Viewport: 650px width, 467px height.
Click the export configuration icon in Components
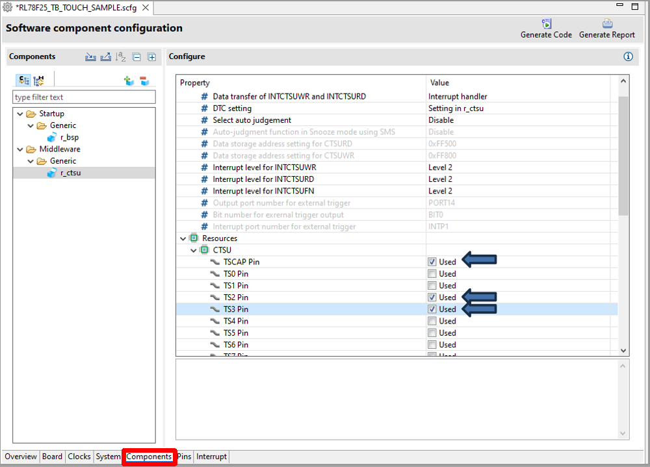[105, 57]
